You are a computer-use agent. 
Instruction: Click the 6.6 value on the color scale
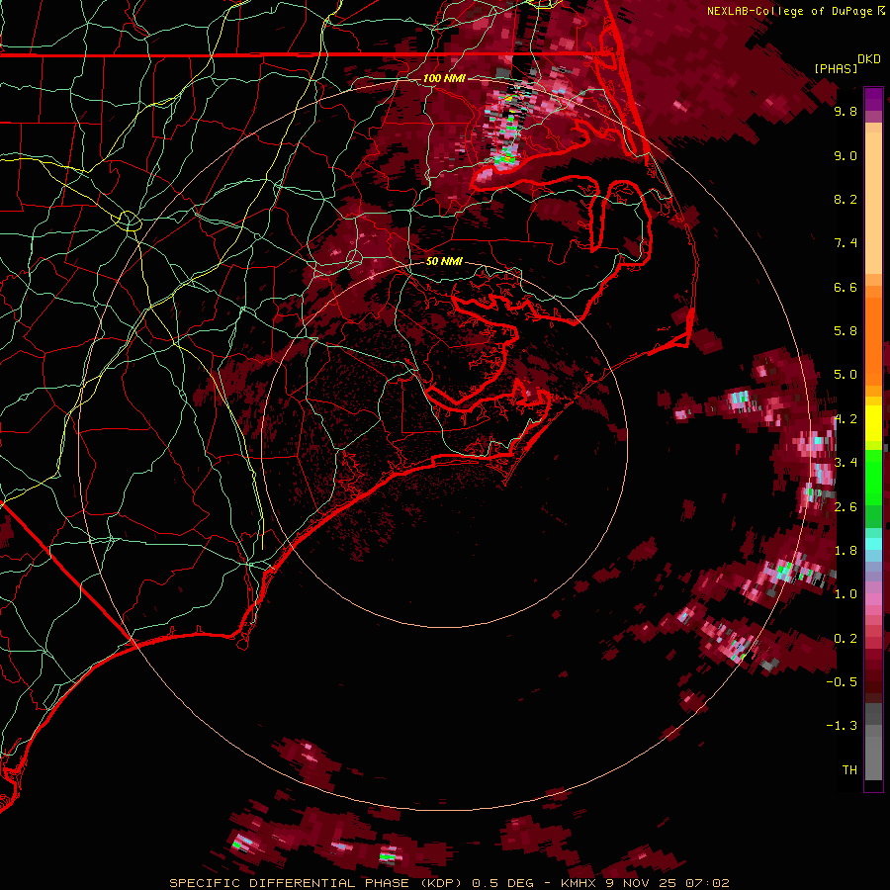click(x=845, y=287)
